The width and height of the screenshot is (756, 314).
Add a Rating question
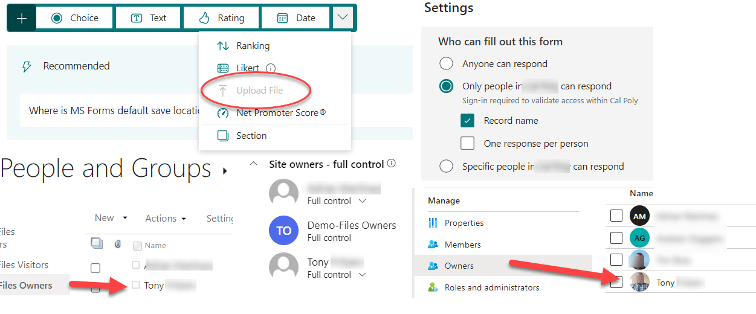point(221,18)
